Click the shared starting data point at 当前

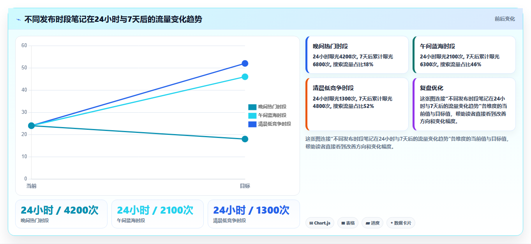point(32,126)
